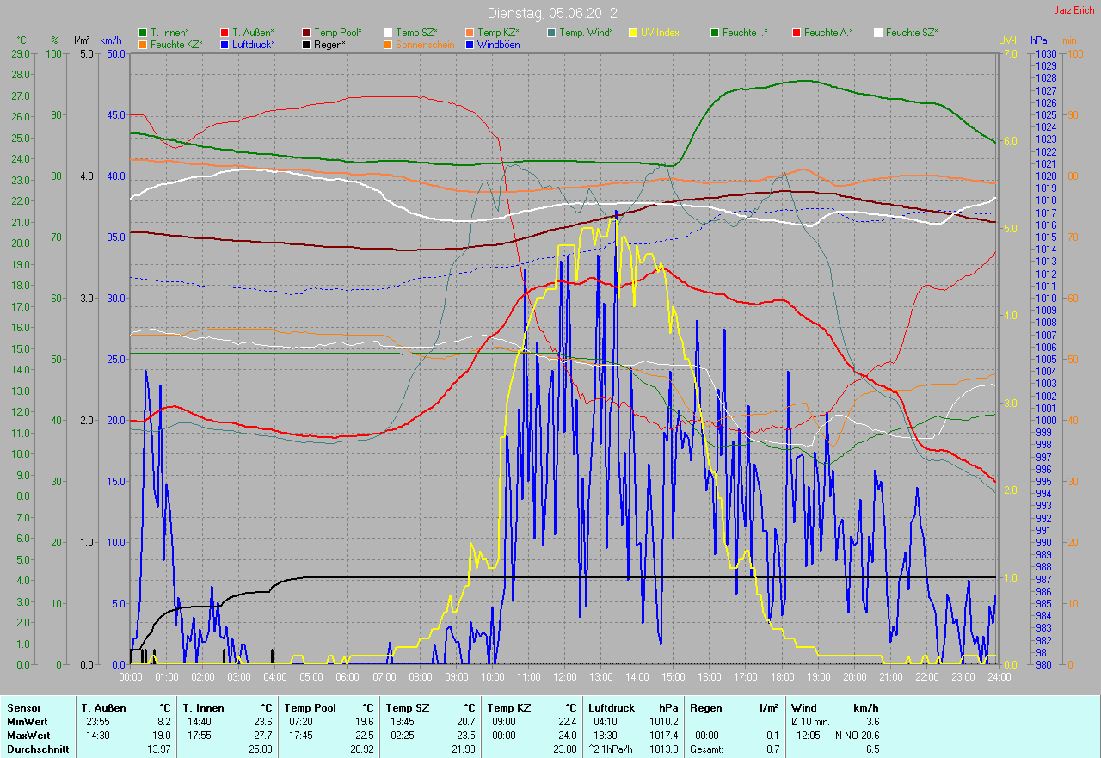The width and height of the screenshot is (1101, 758).
Task: Click the Feuchte KZ legend label
Action: 176,44
